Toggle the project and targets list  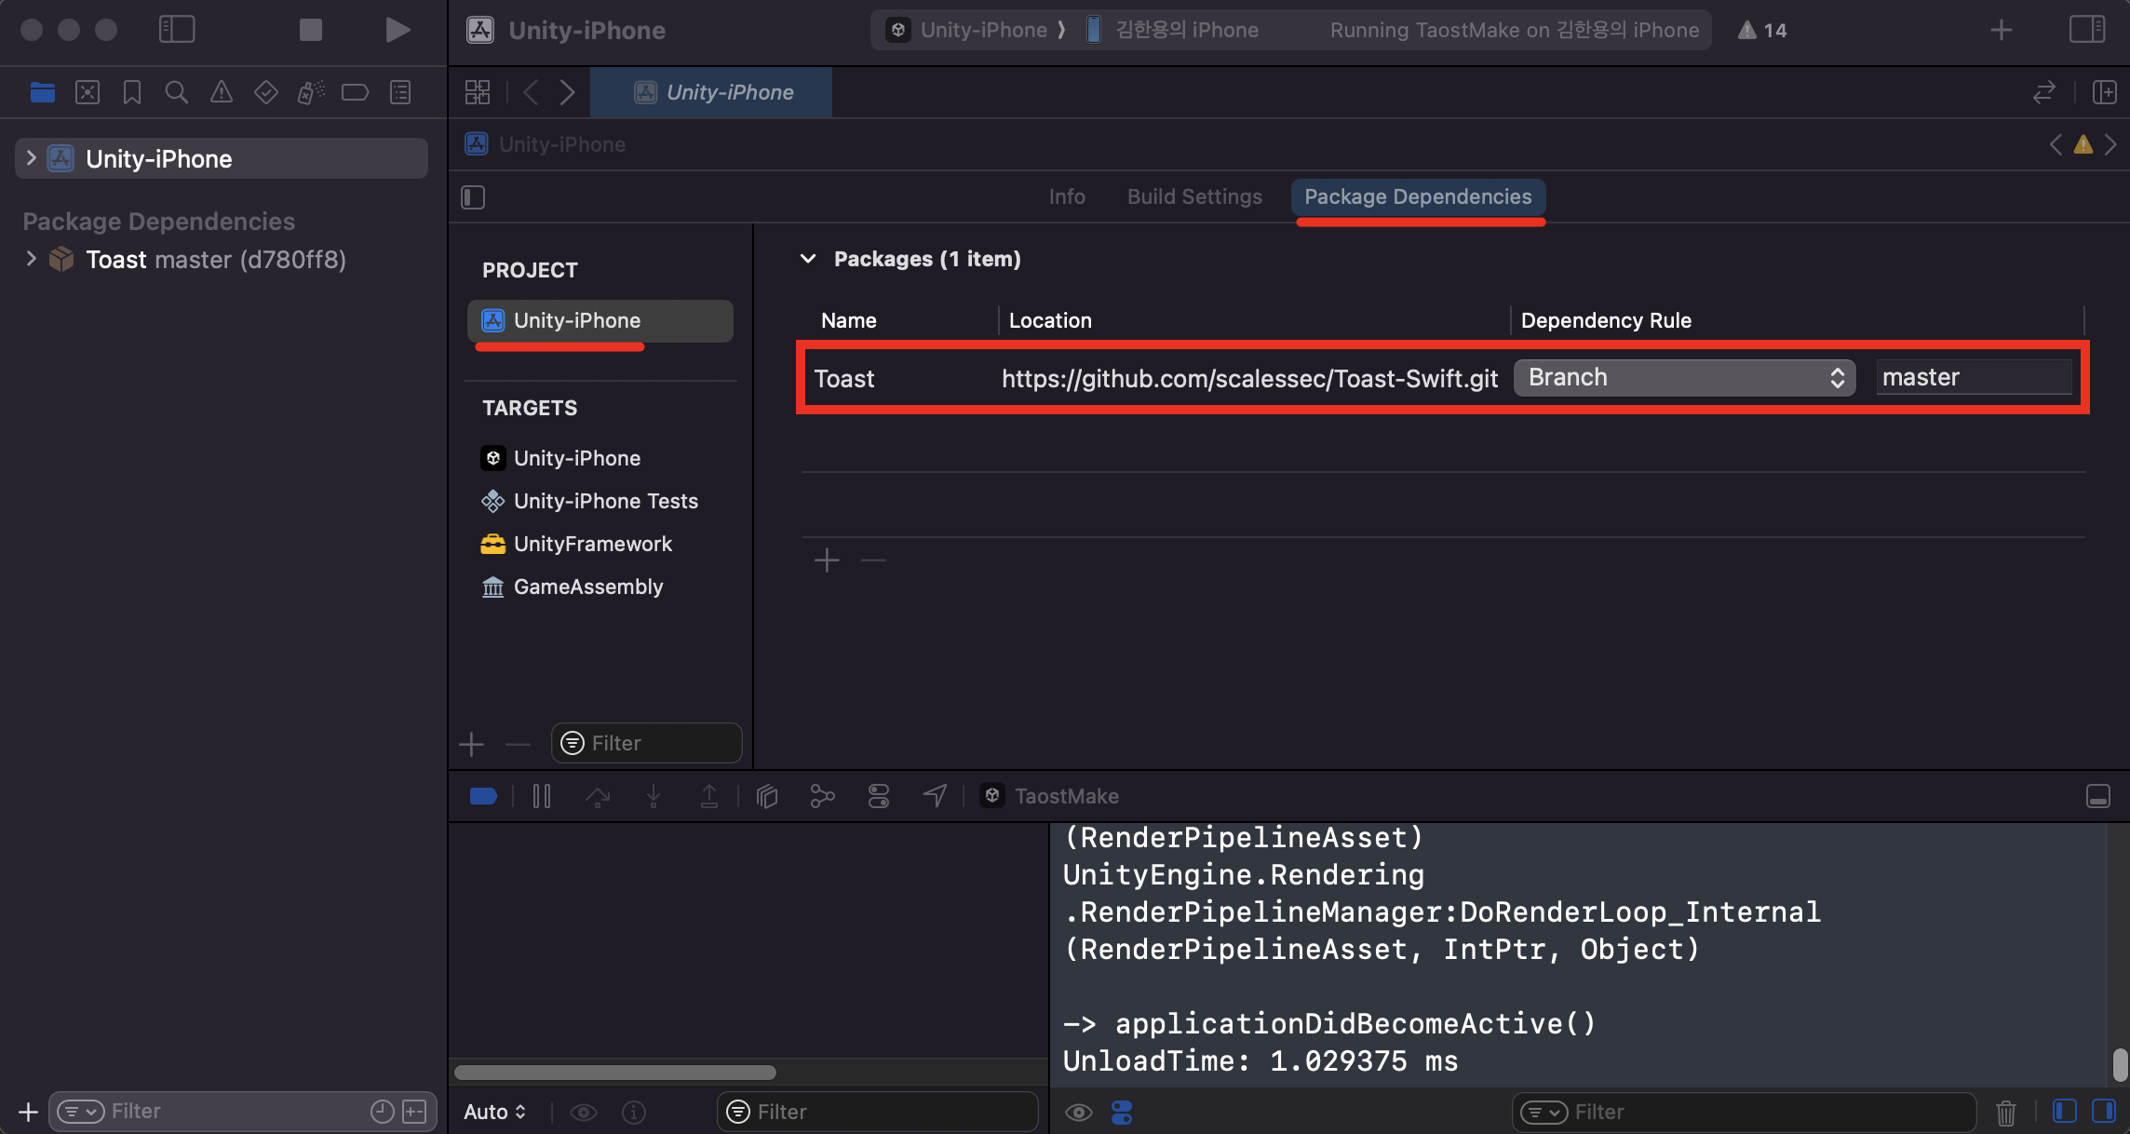(473, 197)
